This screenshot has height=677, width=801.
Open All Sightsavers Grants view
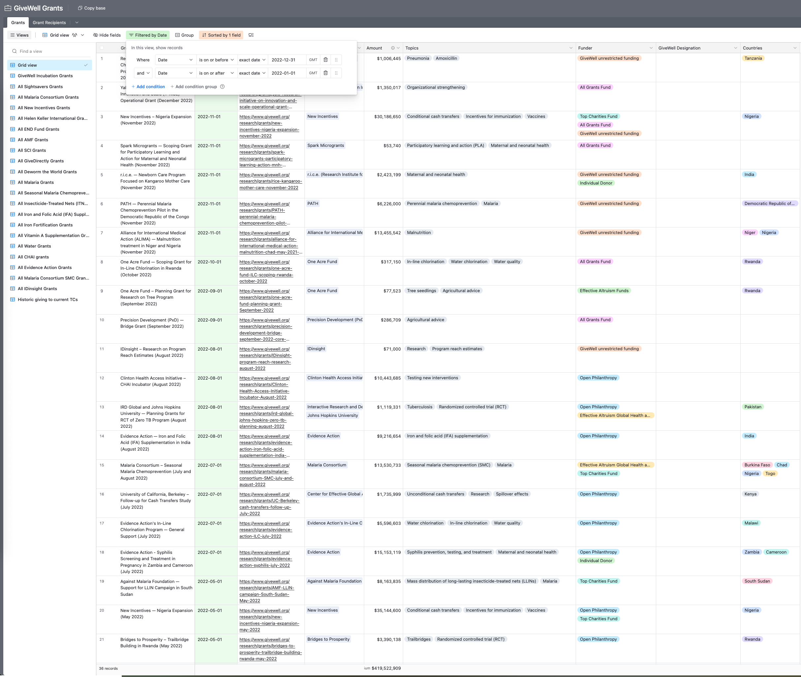[x=50, y=87]
